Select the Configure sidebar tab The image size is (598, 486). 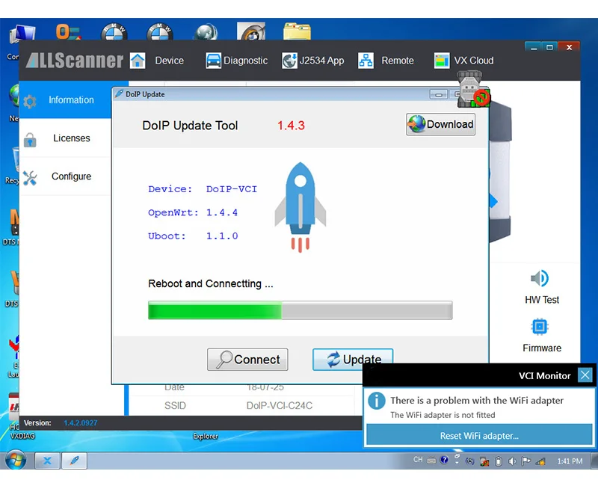pyautogui.click(x=65, y=176)
